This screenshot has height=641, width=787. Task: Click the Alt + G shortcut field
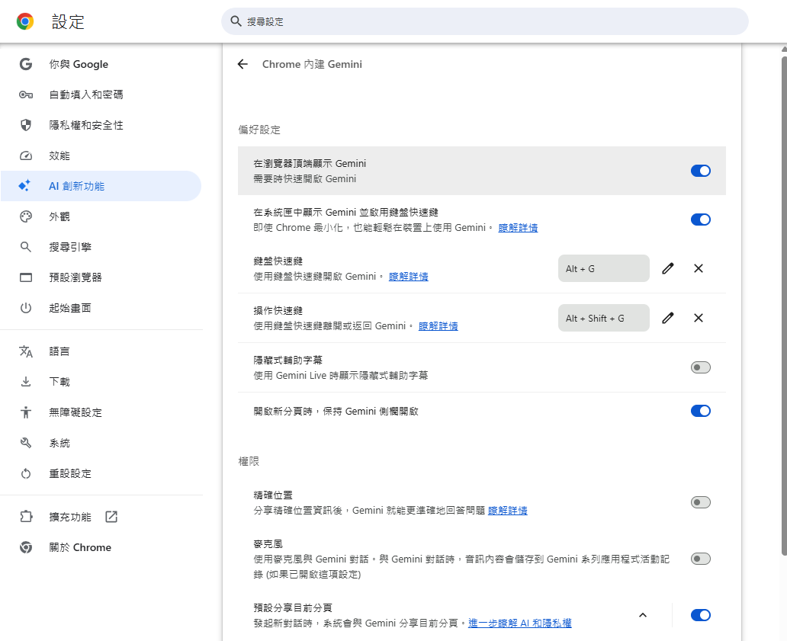[x=603, y=268]
